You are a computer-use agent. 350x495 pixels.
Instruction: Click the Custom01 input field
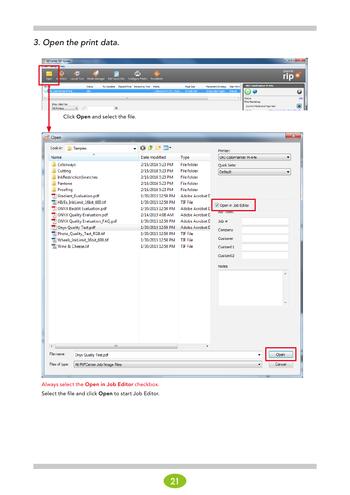tap(265, 247)
